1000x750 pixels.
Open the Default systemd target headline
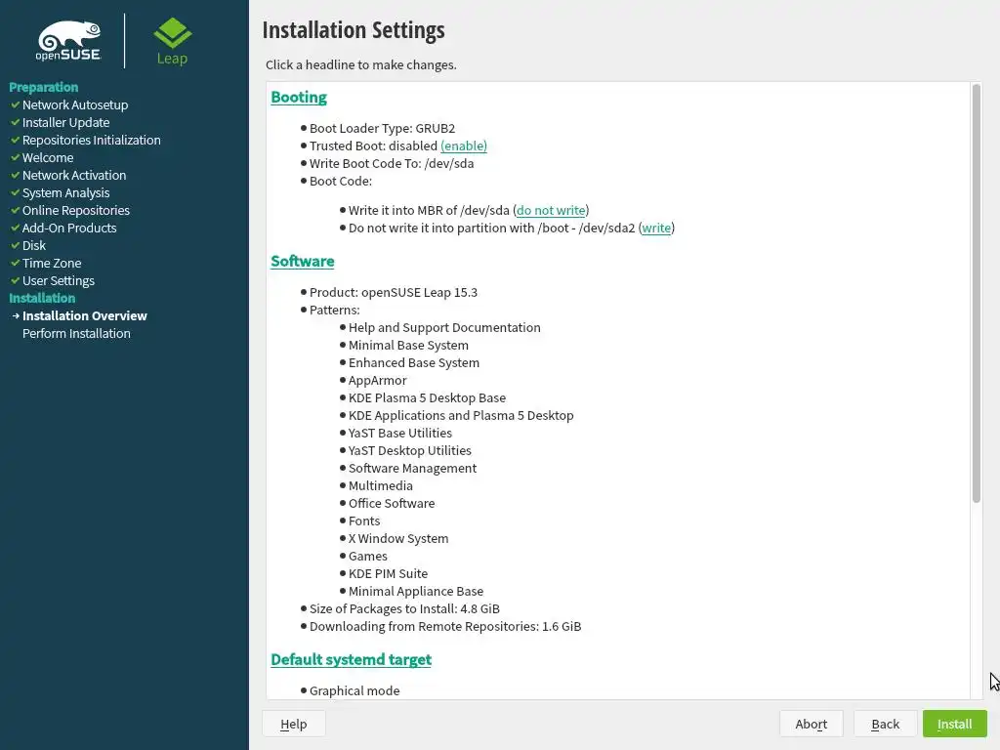pos(351,659)
